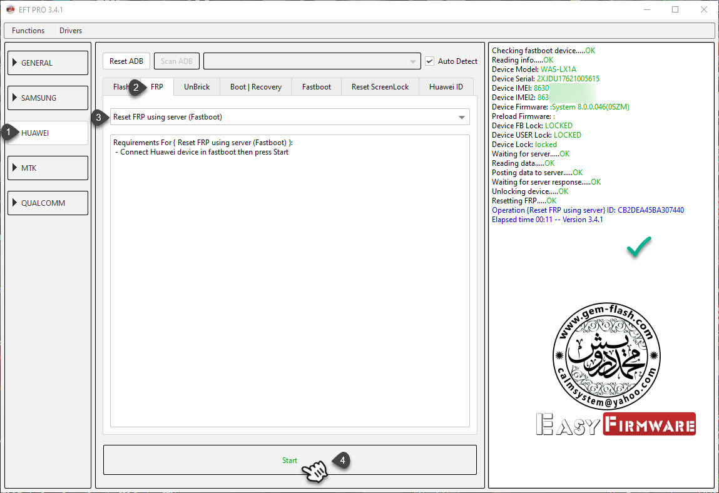
Task: Open the Functions menu
Action: (28, 30)
